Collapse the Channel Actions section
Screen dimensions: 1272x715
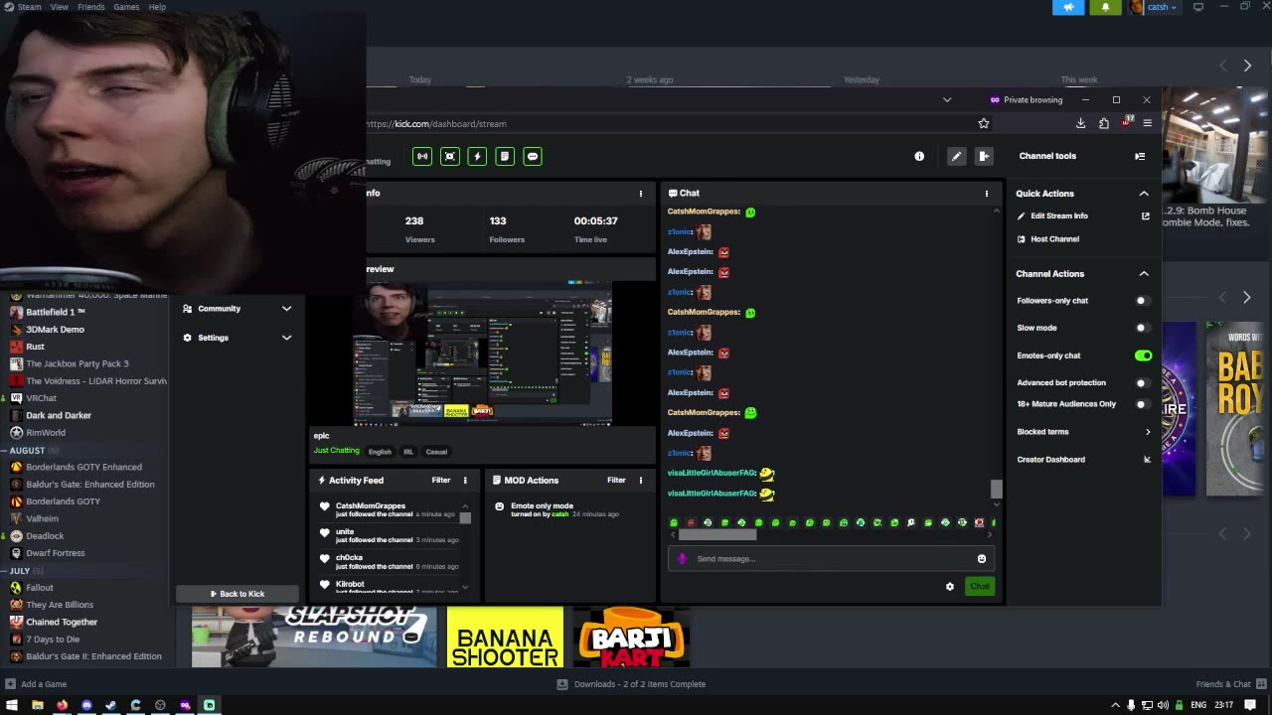pyautogui.click(x=1144, y=274)
